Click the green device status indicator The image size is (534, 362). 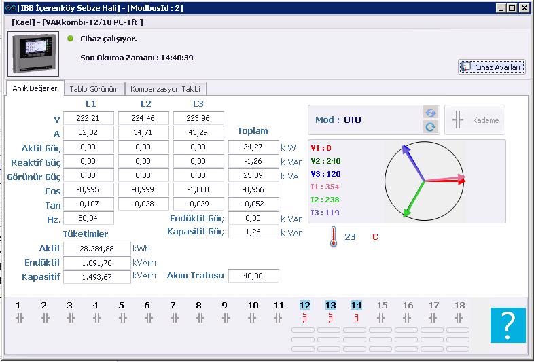click(x=71, y=39)
